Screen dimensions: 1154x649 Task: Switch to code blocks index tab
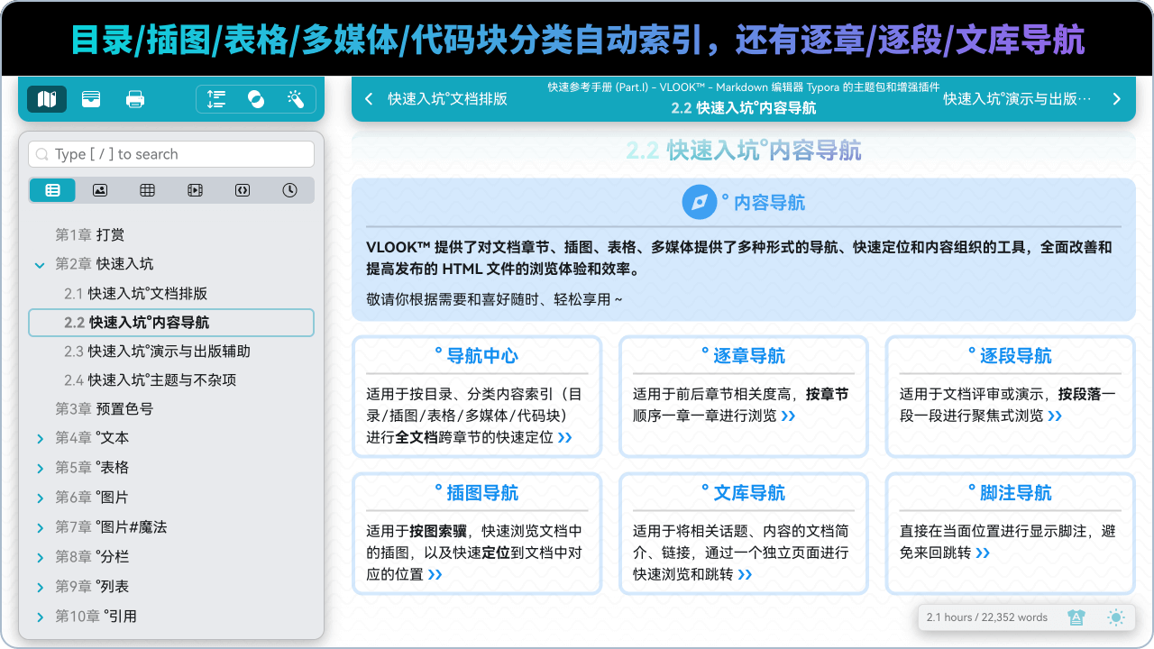[242, 190]
